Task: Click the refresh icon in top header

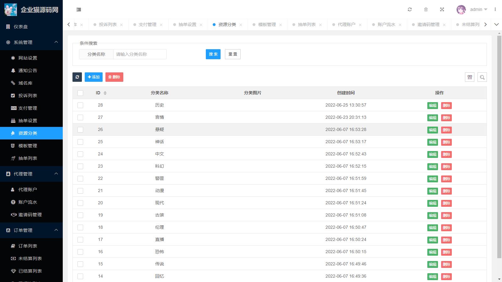Action: pos(409,9)
